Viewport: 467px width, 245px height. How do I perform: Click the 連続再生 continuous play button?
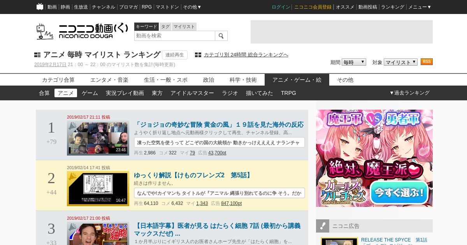(175, 55)
